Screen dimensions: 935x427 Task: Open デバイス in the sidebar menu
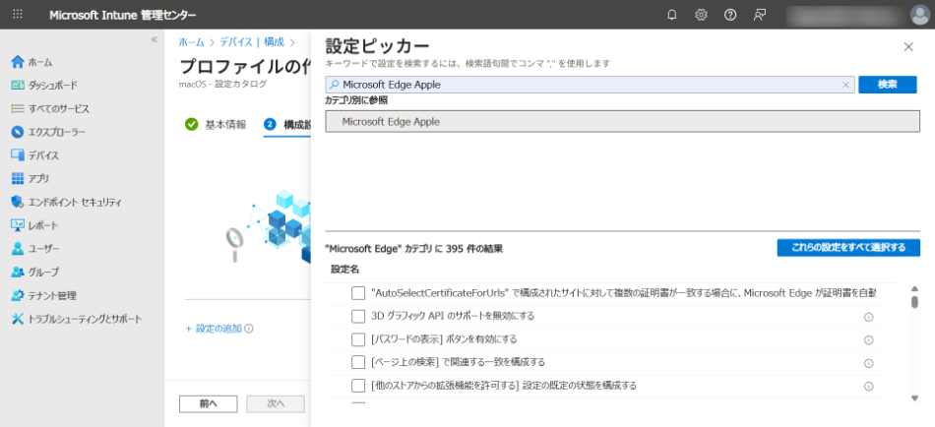(x=43, y=155)
